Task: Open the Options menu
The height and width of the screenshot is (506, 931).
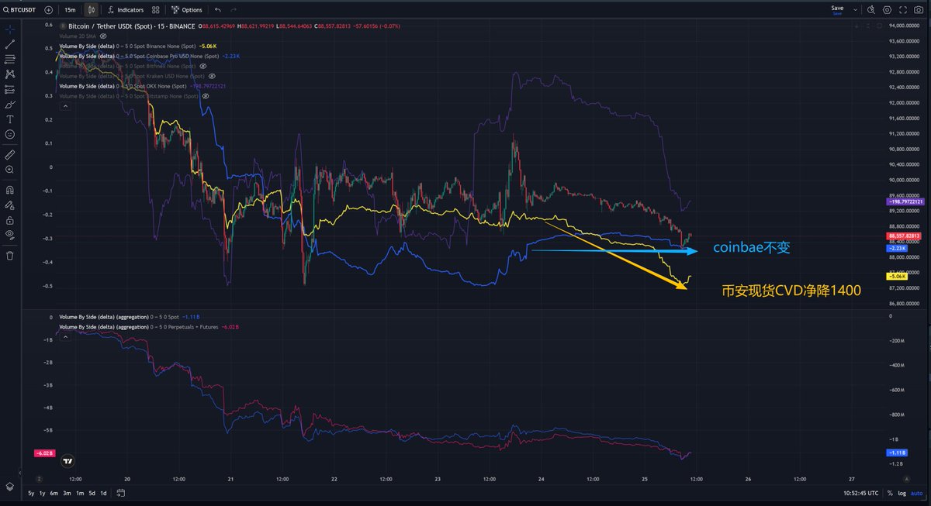Action: click(x=187, y=10)
